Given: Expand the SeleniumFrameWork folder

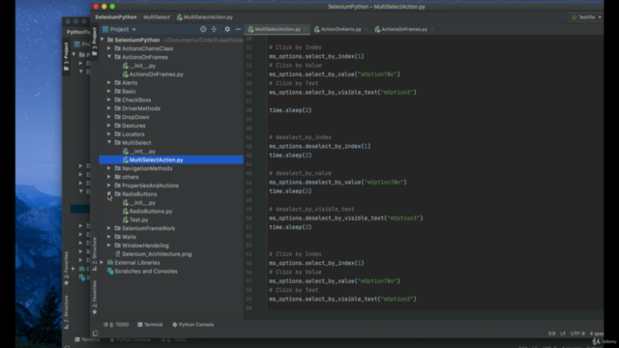Looking at the screenshot, I should point(109,228).
